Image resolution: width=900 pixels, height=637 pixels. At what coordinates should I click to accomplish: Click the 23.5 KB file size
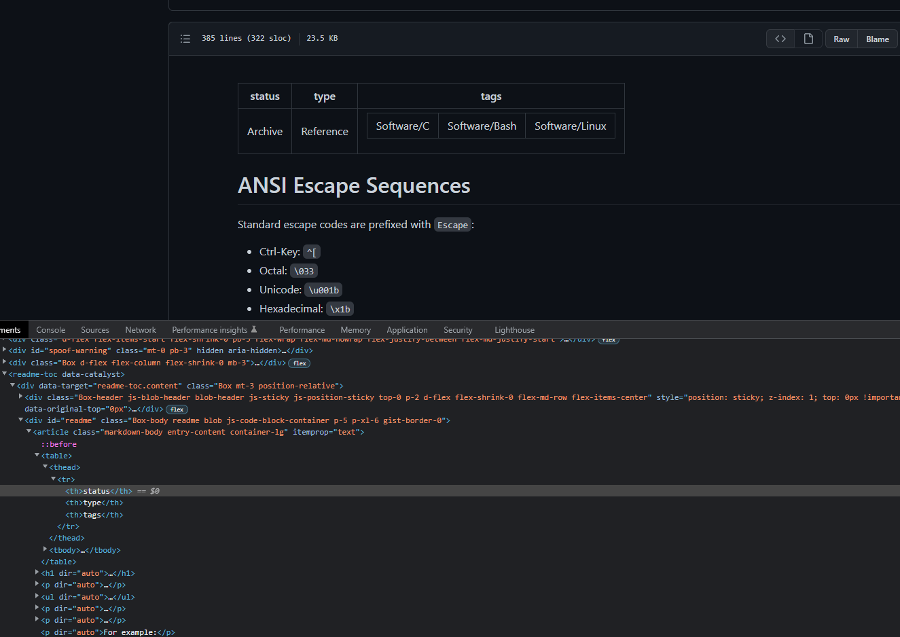click(322, 39)
